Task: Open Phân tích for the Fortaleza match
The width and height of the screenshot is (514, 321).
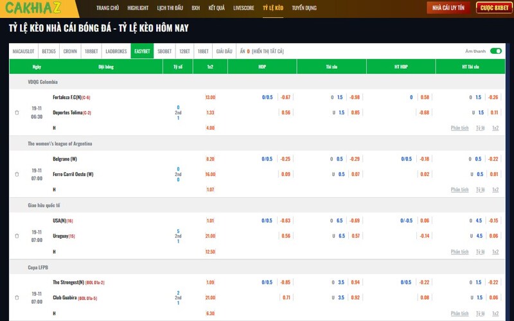Action: pyautogui.click(x=459, y=128)
